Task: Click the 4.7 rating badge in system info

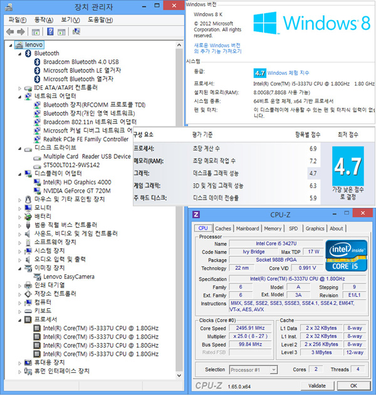Action: [x=259, y=73]
